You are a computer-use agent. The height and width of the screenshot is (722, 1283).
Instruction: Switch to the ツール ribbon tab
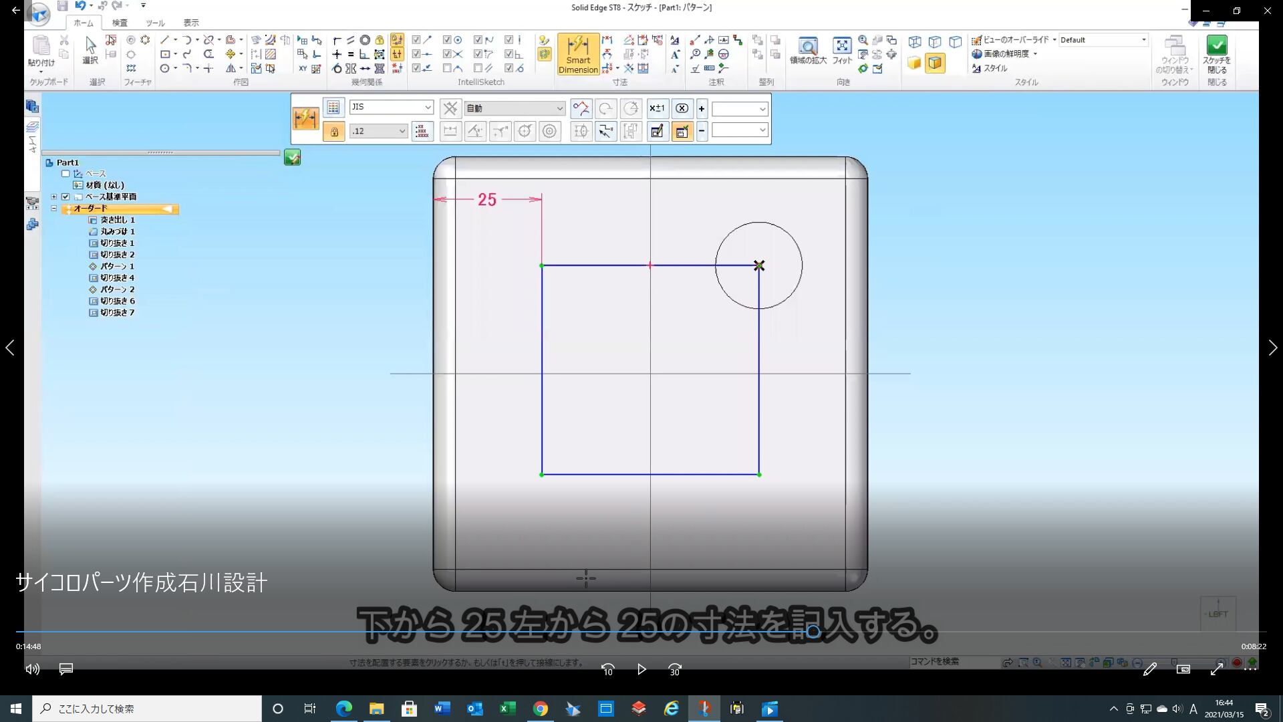155,23
